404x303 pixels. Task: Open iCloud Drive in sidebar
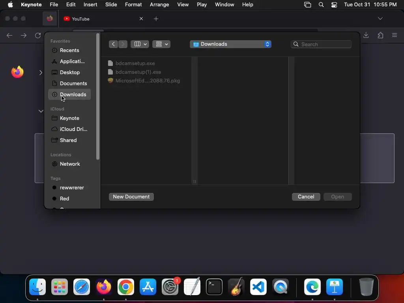[69, 129]
